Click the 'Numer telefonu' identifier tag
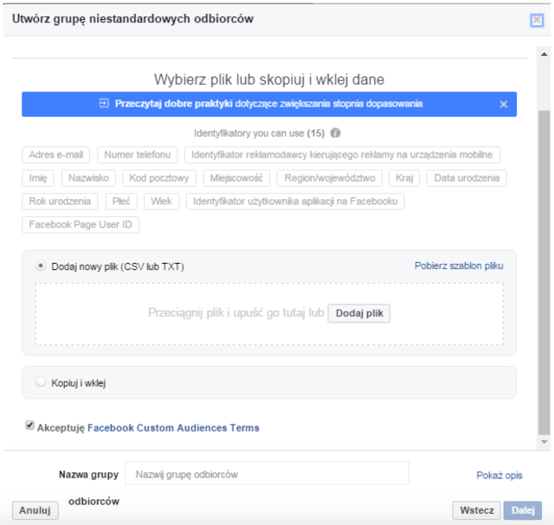Viewport: 554px width, 525px height. click(x=138, y=155)
